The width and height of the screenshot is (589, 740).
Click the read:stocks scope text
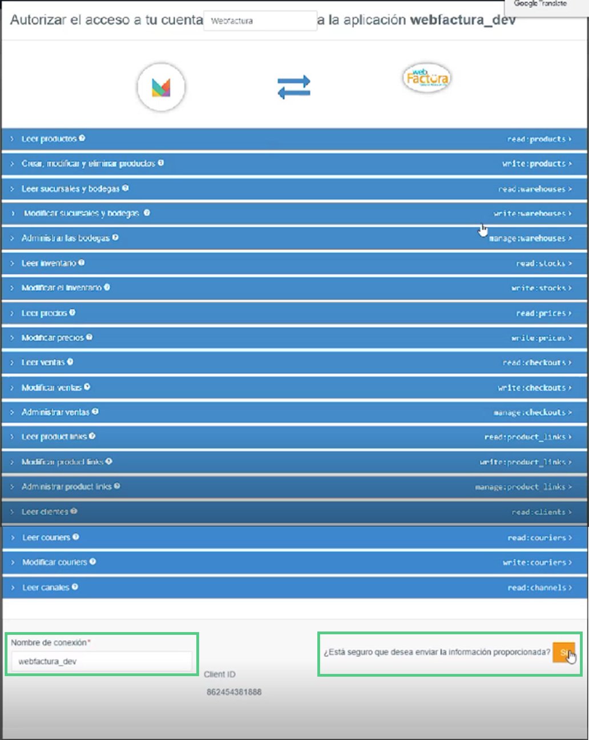(540, 263)
